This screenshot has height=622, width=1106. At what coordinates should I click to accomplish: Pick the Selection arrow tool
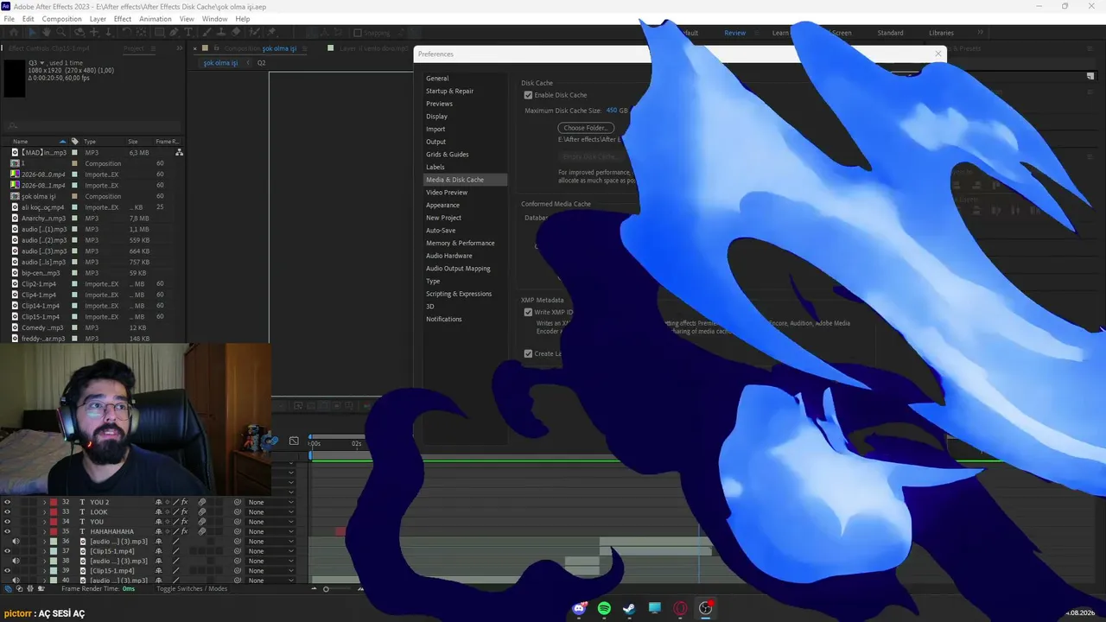point(33,33)
